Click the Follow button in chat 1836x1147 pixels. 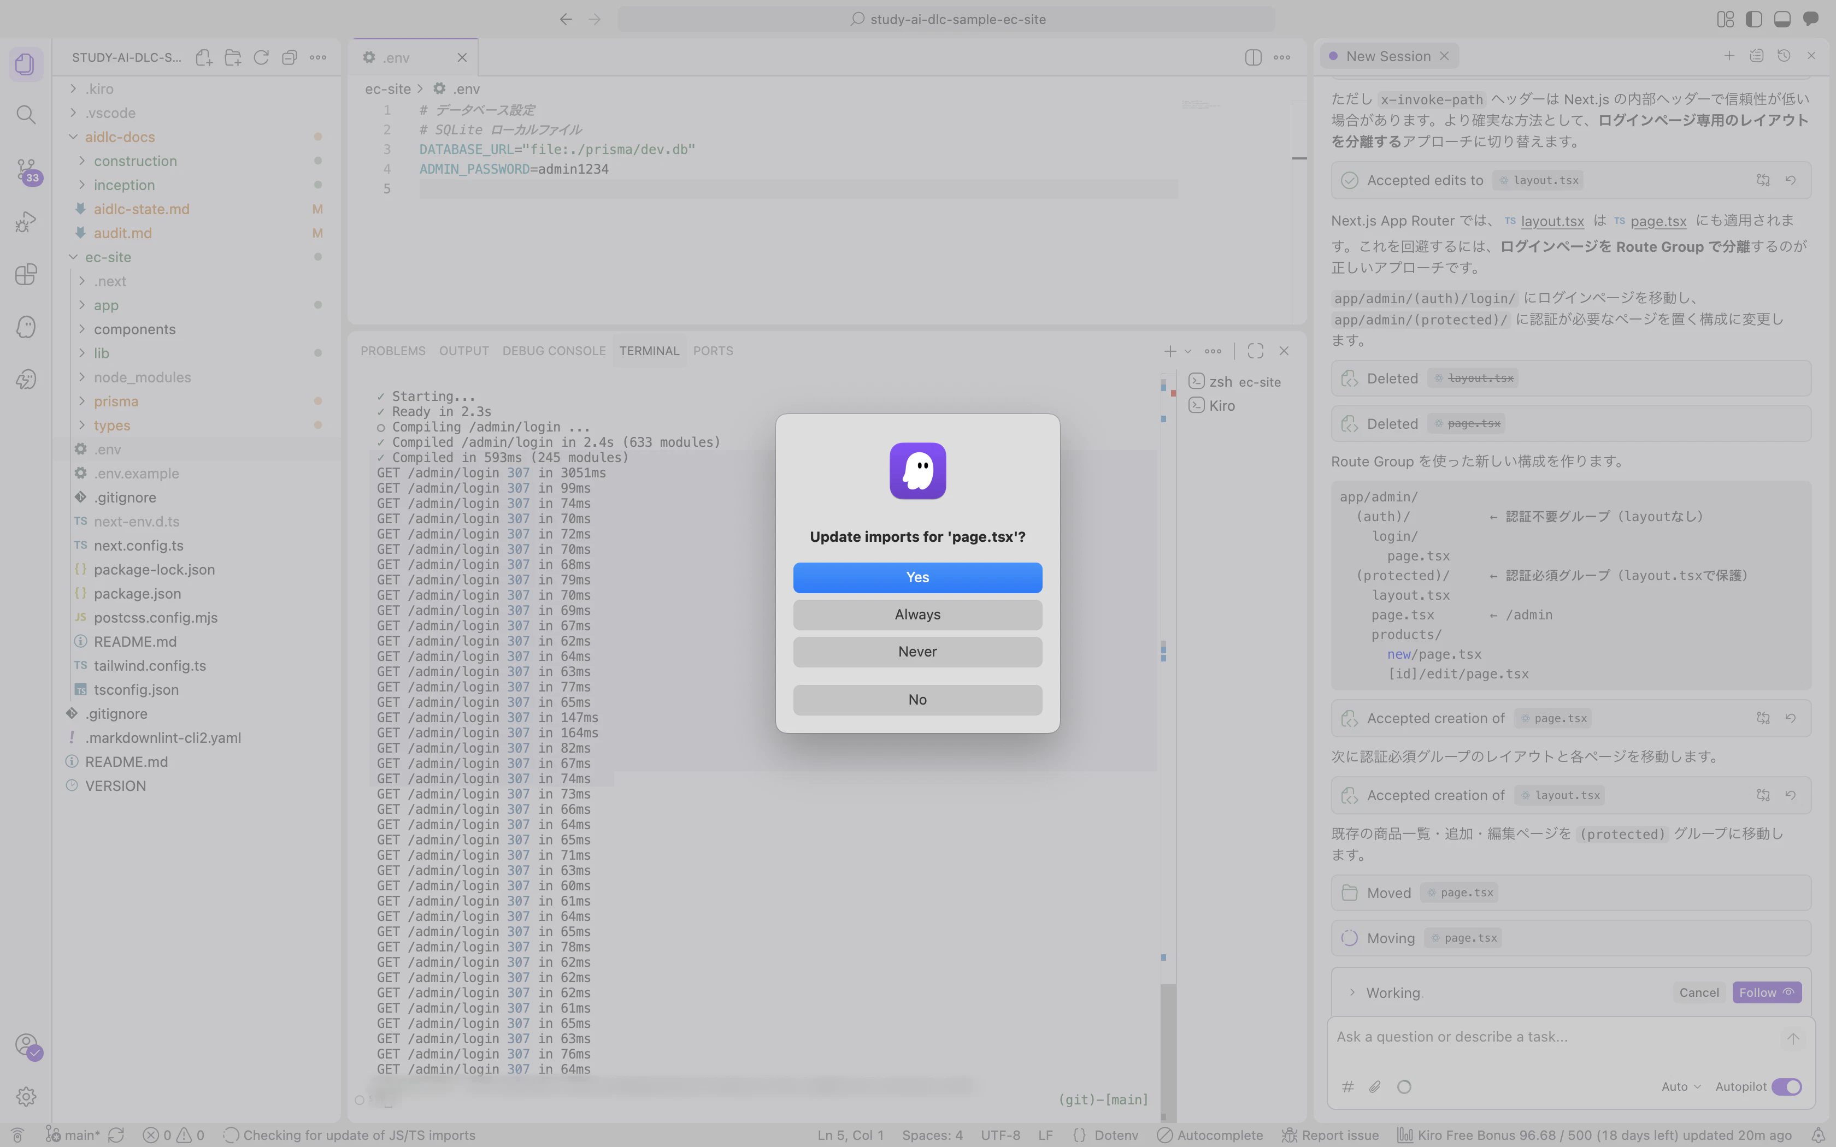pos(1766,992)
